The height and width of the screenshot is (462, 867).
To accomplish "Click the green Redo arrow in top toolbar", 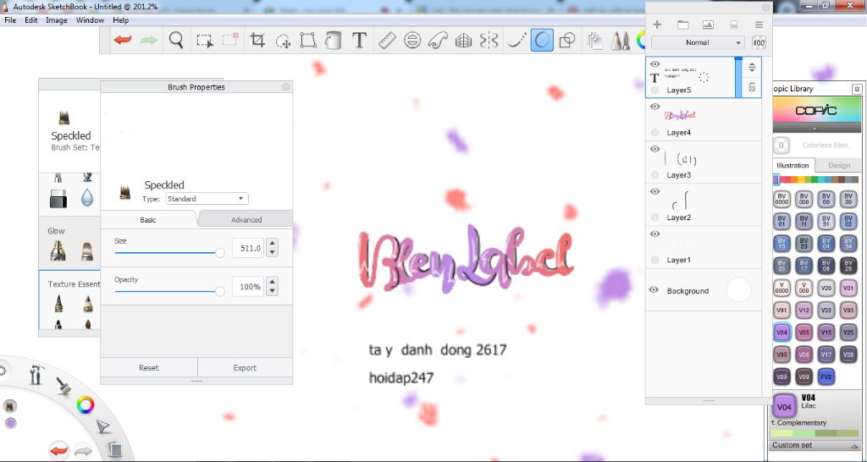I will [148, 41].
